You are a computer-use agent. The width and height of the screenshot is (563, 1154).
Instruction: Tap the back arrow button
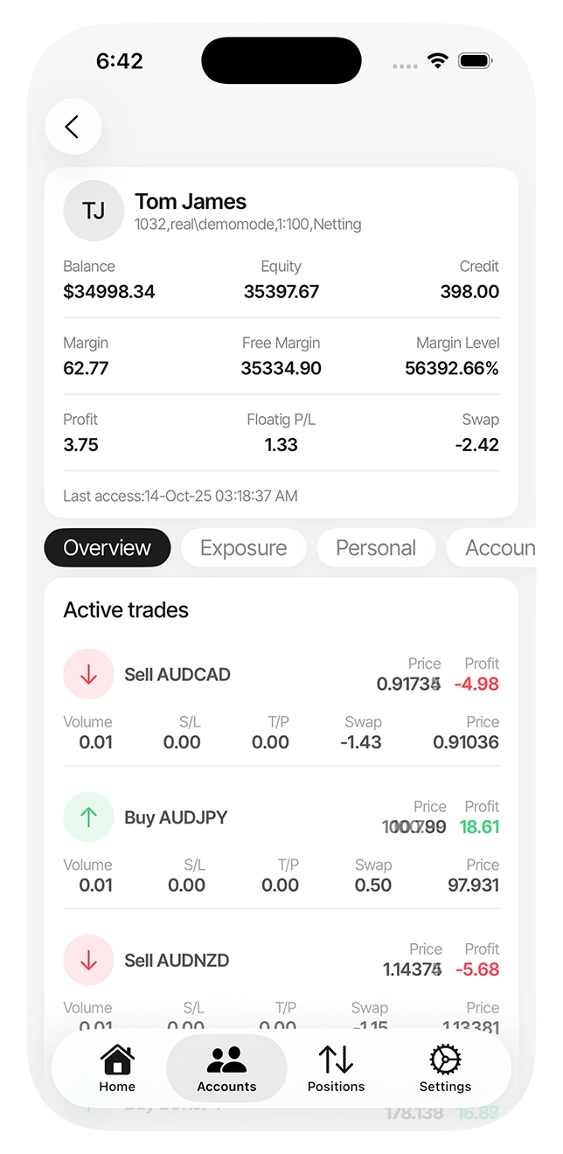[x=73, y=127]
